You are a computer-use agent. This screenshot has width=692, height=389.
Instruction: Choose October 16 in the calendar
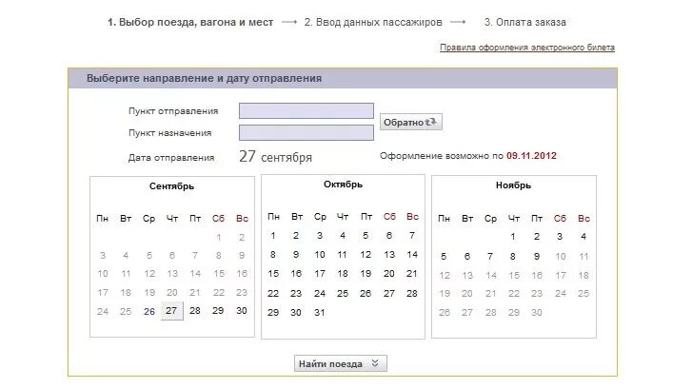[x=296, y=274]
